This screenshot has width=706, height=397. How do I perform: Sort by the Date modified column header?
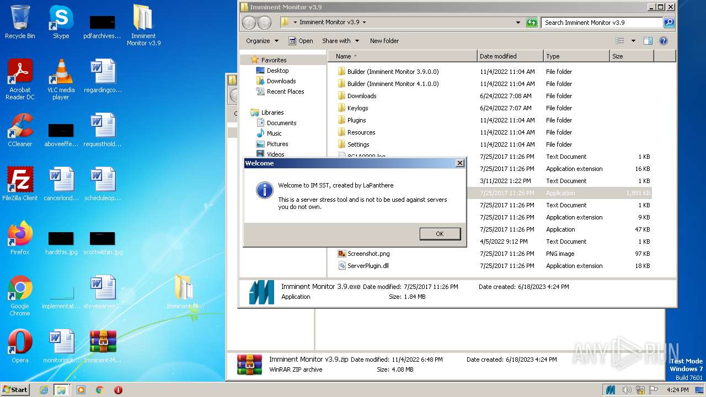pos(510,56)
